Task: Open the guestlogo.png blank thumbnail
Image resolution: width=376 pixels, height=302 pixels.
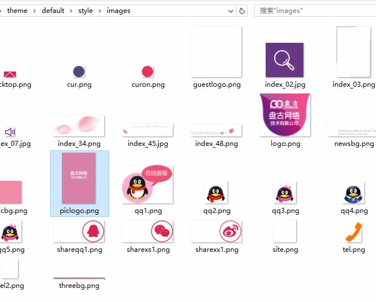Action: pyautogui.click(x=216, y=52)
